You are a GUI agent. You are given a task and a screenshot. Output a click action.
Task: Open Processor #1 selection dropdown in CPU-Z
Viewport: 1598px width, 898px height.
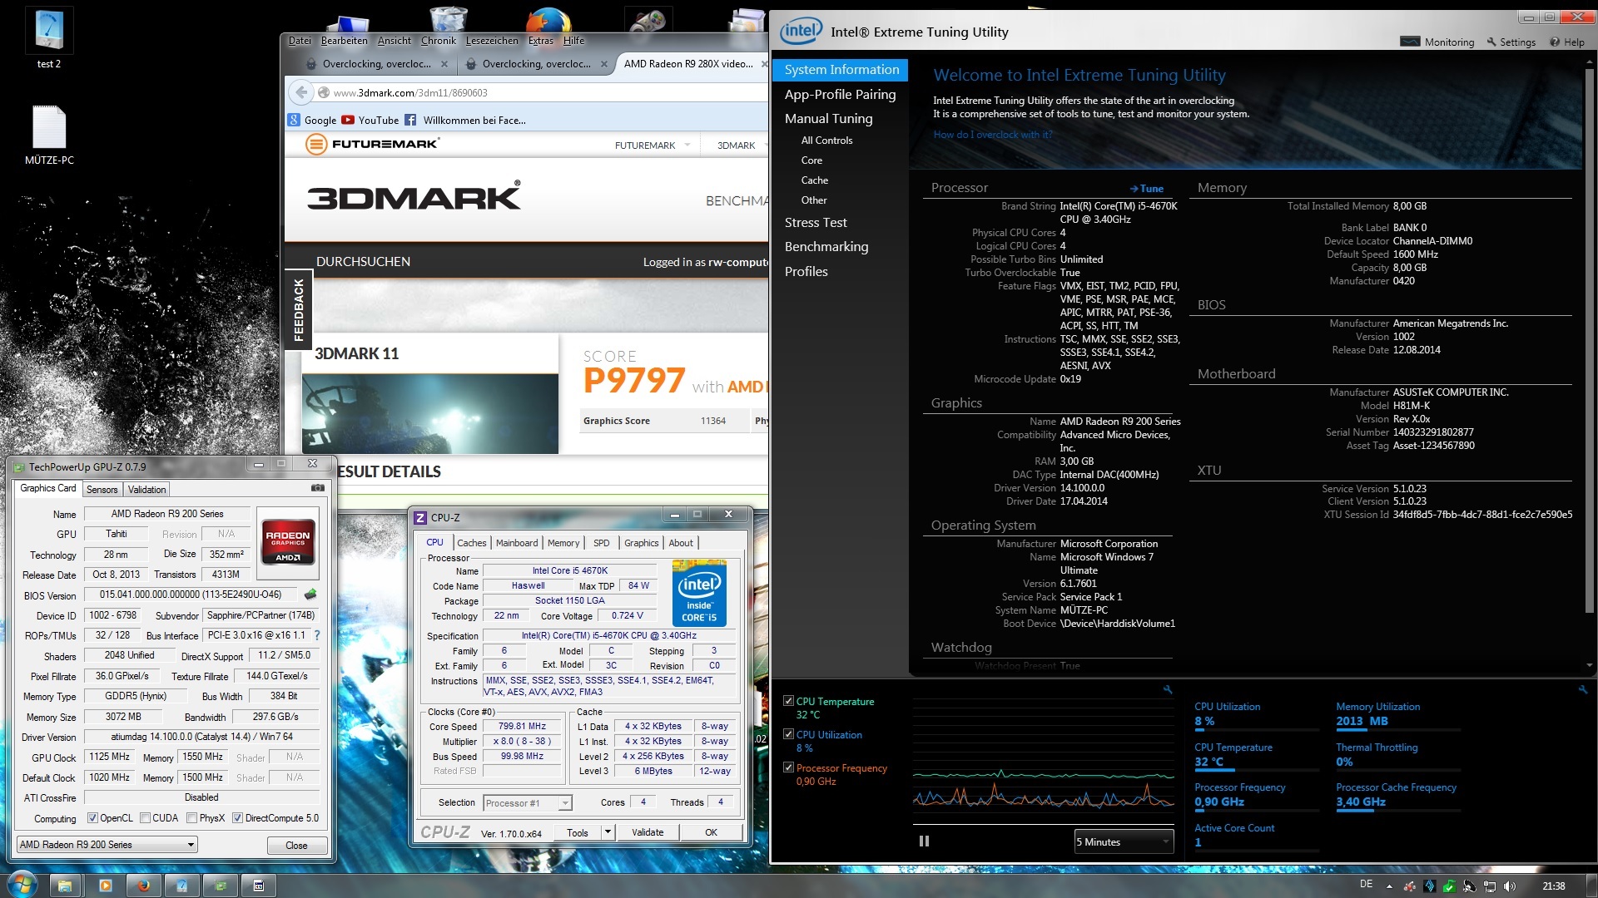(528, 803)
